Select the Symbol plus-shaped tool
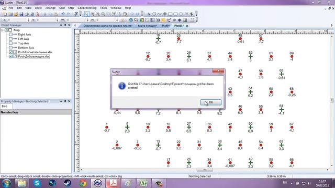Screen dimensions: 335x188 165,14
